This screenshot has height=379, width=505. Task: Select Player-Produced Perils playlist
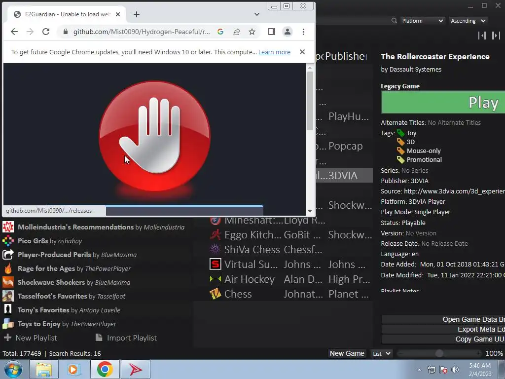(97, 255)
